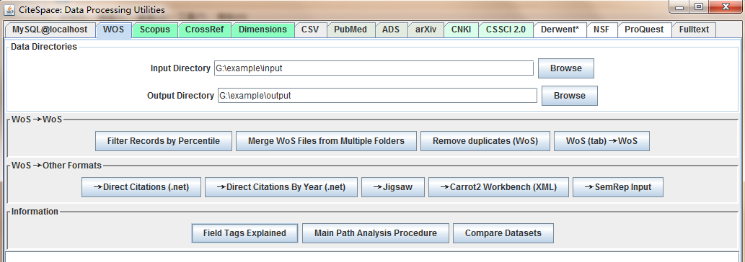Image resolution: width=745 pixels, height=262 pixels.
Task: Select the CSSCI 2.0 tab
Action: pos(506,30)
